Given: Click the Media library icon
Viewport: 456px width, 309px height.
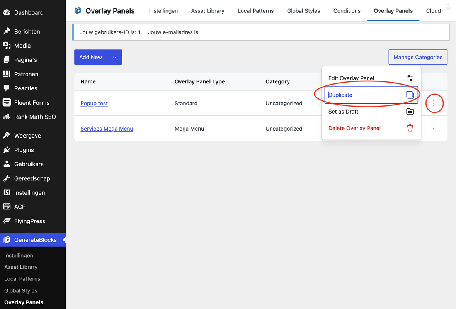Looking at the screenshot, I should coord(7,45).
